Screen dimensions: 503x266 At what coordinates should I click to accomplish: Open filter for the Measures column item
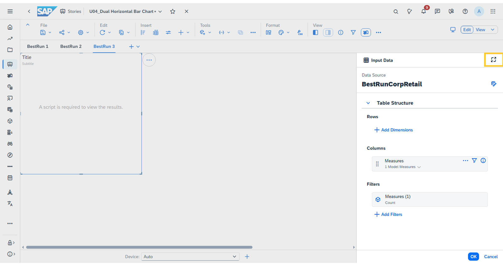474,161
